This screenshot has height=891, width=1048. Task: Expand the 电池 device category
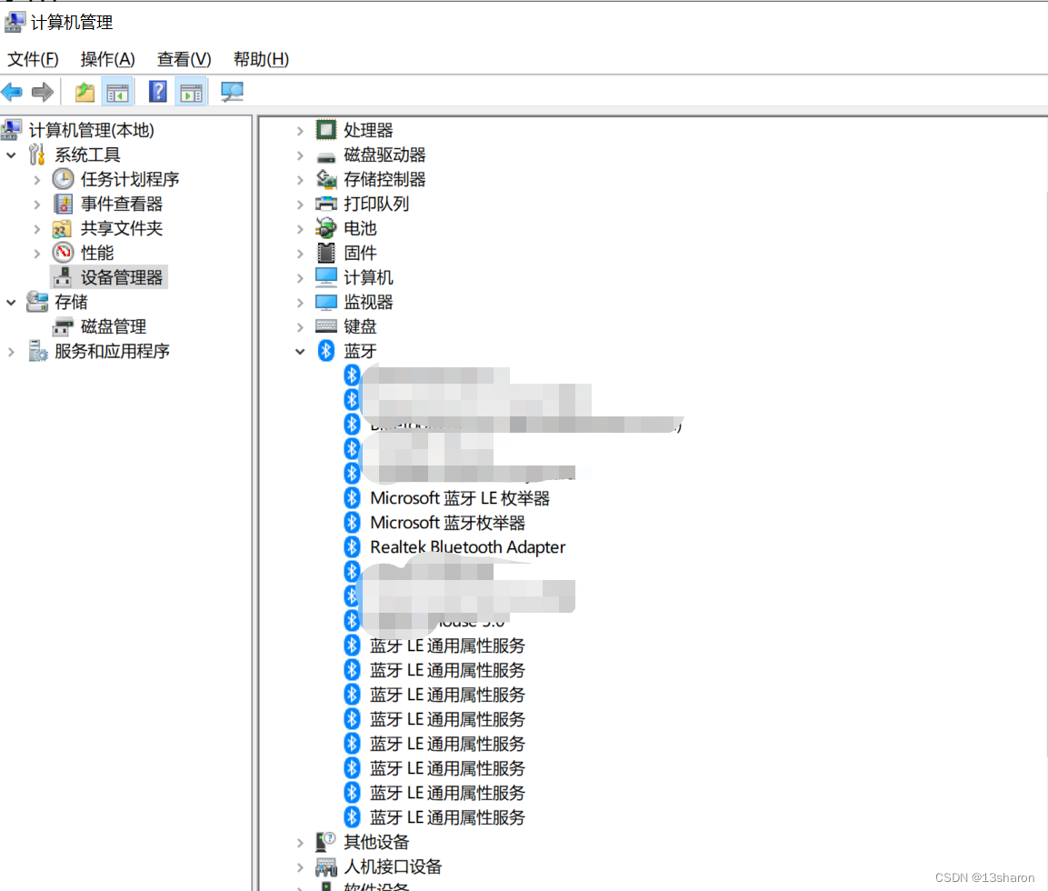click(x=300, y=228)
